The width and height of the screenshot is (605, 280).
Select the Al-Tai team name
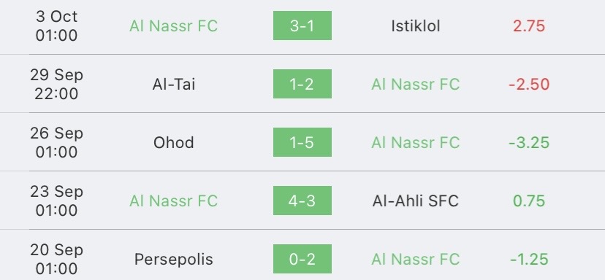click(x=174, y=85)
